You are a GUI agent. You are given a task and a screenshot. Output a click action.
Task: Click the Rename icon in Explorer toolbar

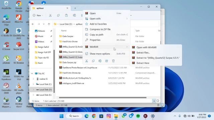[x=74, y=15]
